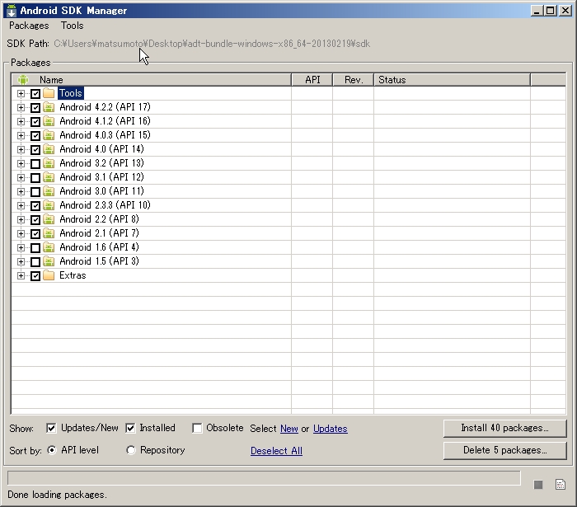Expand the Extras tree node

click(21, 275)
